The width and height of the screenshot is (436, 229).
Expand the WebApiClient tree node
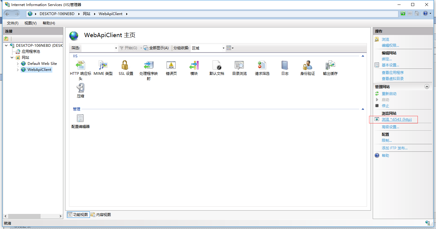pyautogui.click(x=18, y=70)
